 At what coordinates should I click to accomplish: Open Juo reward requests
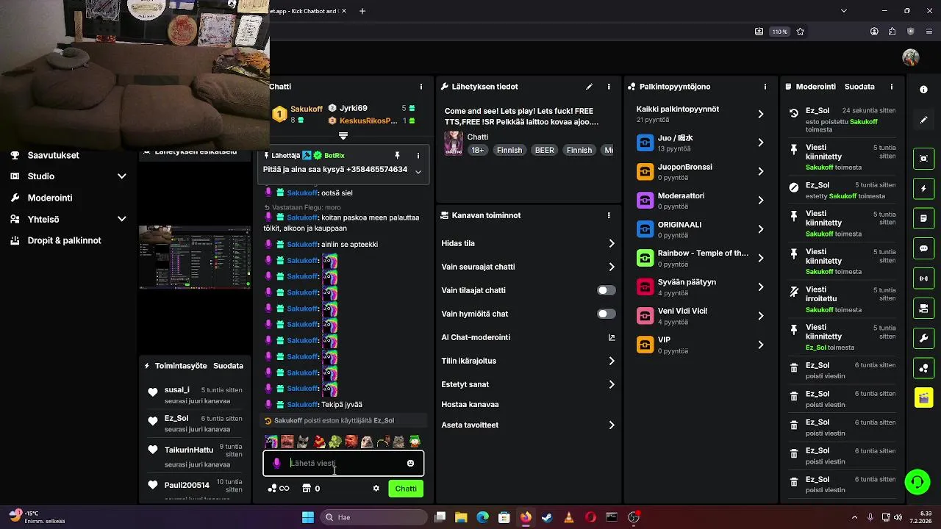(x=701, y=143)
